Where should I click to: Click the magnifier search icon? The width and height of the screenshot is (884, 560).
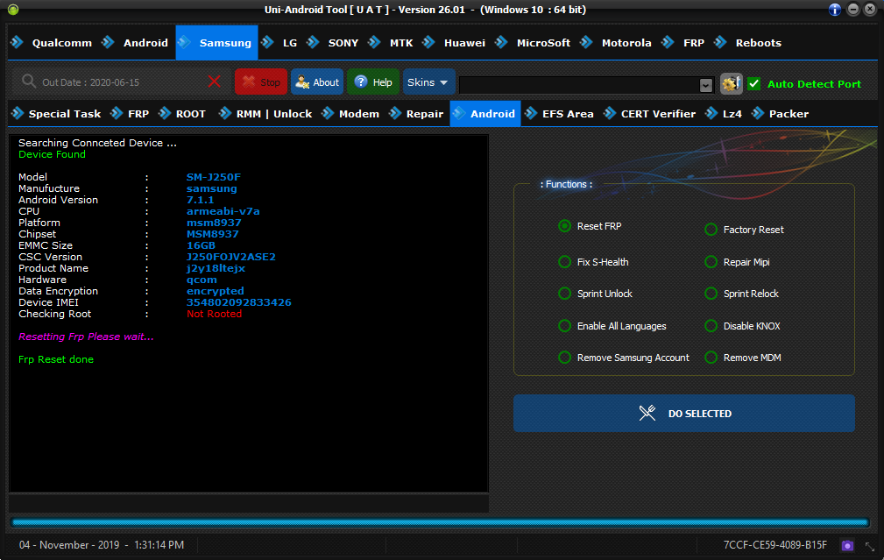[29, 82]
